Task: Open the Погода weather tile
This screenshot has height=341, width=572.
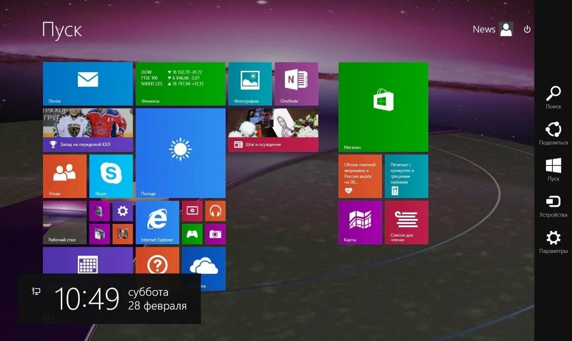Action: point(180,153)
